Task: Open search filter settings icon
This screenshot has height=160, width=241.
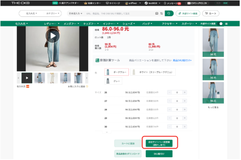Action: pyautogui.click(x=162, y=13)
